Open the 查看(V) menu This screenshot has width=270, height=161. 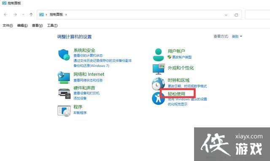tap(38, 26)
